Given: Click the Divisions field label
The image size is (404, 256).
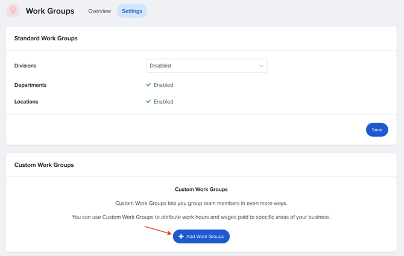Looking at the screenshot, I should click(x=25, y=66).
